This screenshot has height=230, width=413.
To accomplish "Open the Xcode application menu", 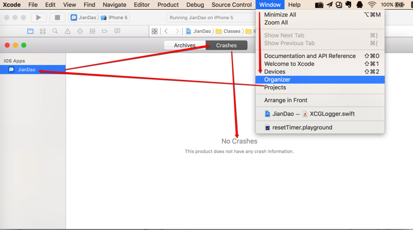I will click(x=12, y=5).
